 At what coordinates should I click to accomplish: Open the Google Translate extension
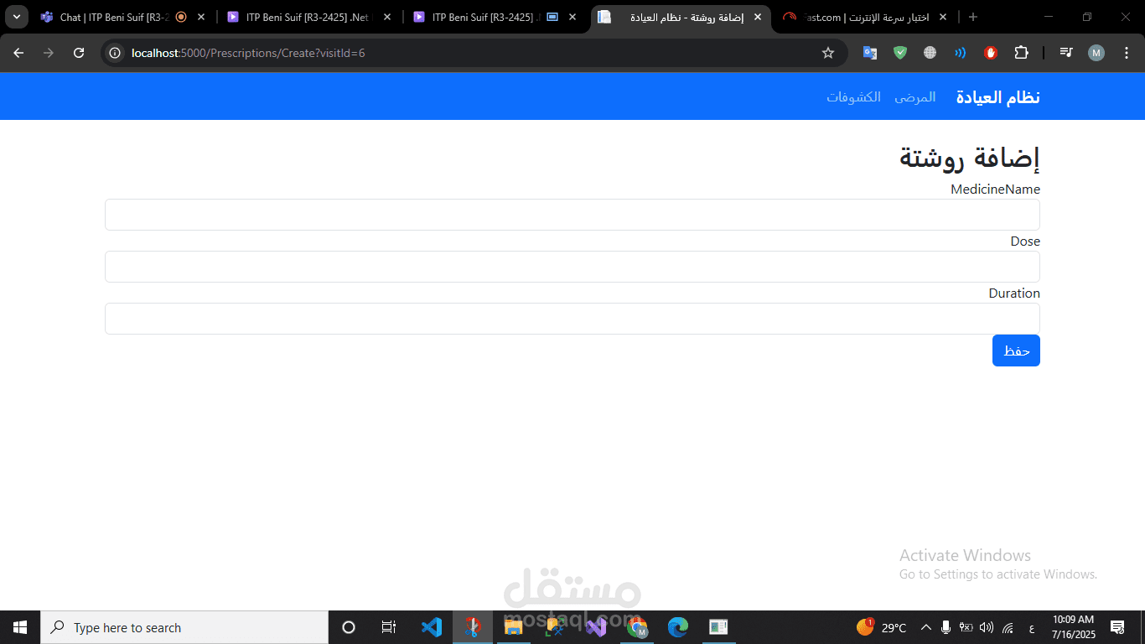point(870,53)
